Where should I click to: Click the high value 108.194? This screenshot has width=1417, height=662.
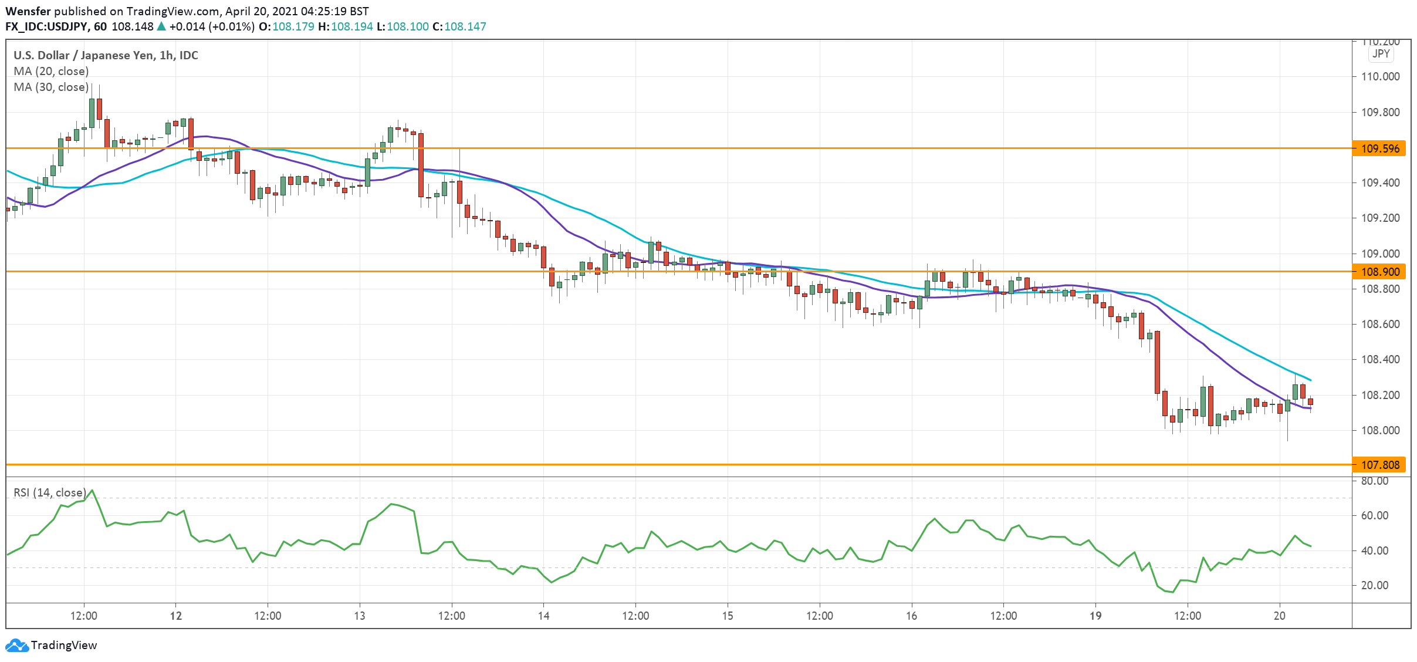pos(351,26)
